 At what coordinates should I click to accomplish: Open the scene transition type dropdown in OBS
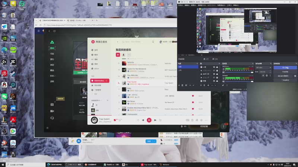tap(263, 68)
